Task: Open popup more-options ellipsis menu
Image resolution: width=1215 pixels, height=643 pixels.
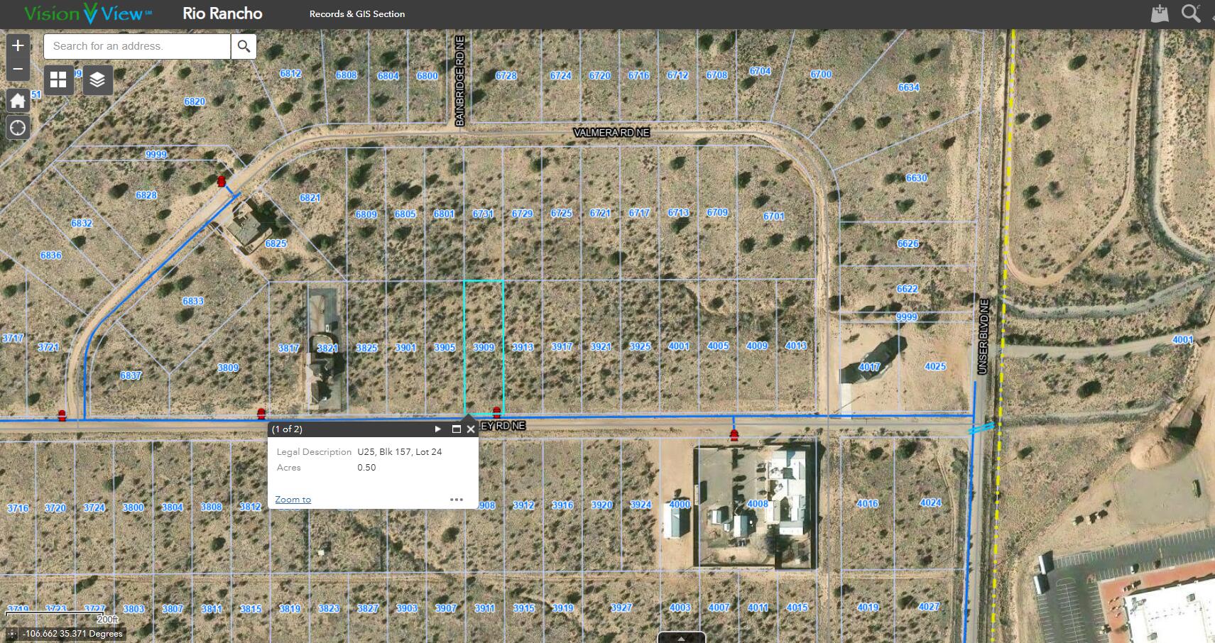Action: 457,500
